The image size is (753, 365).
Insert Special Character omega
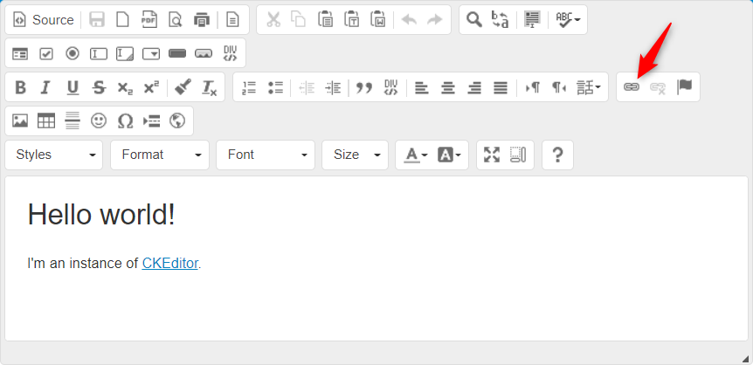[125, 121]
